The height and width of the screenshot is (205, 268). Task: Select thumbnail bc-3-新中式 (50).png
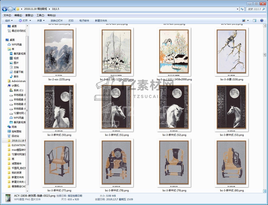click(x=59, y=107)
